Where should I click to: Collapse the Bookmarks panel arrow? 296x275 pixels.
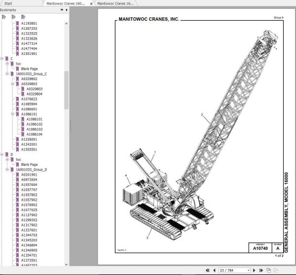tap(67, 10)
